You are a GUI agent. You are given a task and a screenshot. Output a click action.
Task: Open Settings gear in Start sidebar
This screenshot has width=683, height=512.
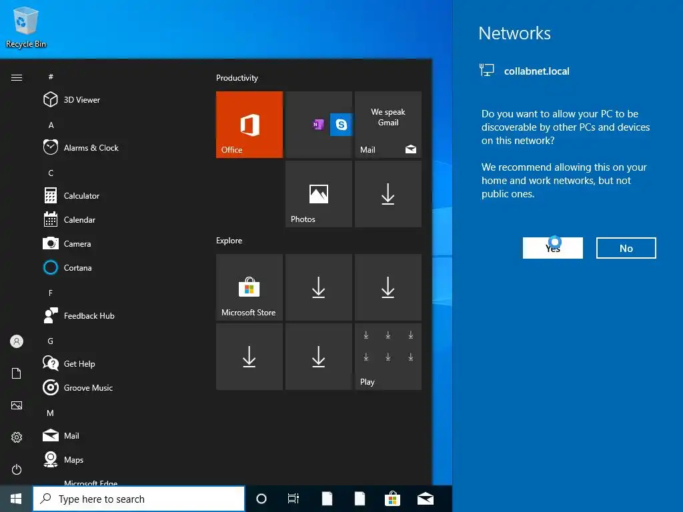click(17, 437)
